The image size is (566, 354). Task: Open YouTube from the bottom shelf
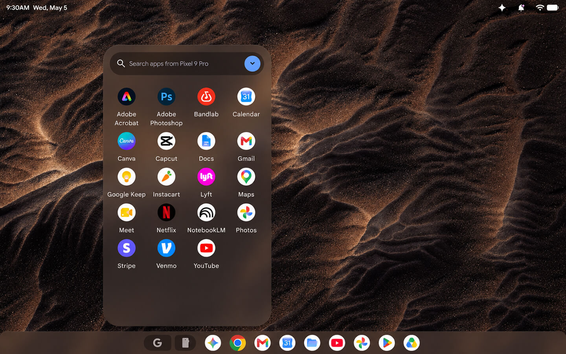click(x=337, y=343)
